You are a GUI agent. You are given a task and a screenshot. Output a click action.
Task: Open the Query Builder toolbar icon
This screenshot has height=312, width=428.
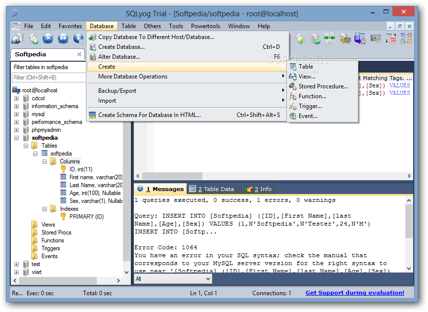(x=391, y=38)
